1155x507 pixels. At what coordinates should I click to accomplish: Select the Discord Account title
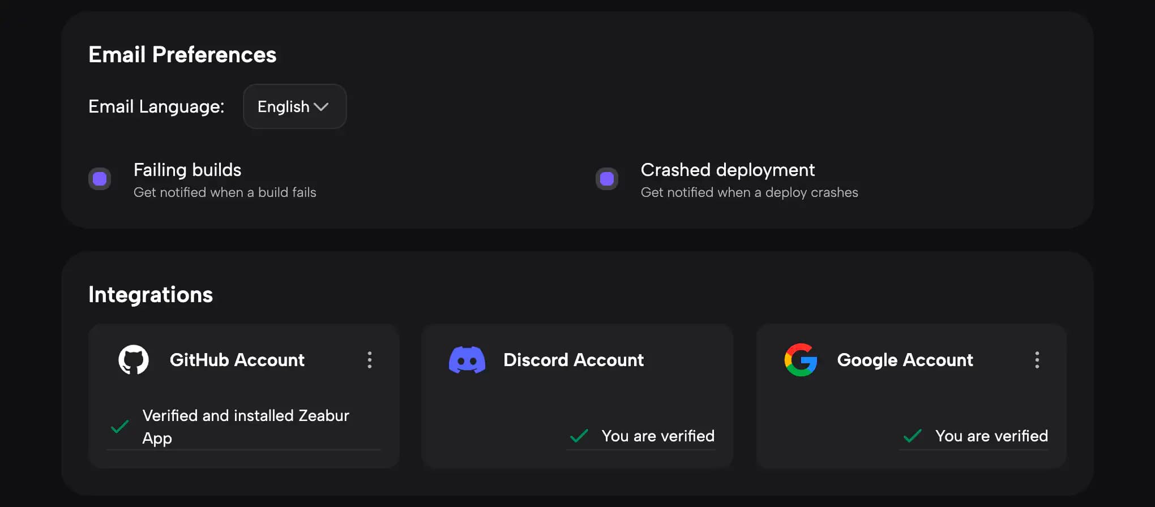coord(573,360)
